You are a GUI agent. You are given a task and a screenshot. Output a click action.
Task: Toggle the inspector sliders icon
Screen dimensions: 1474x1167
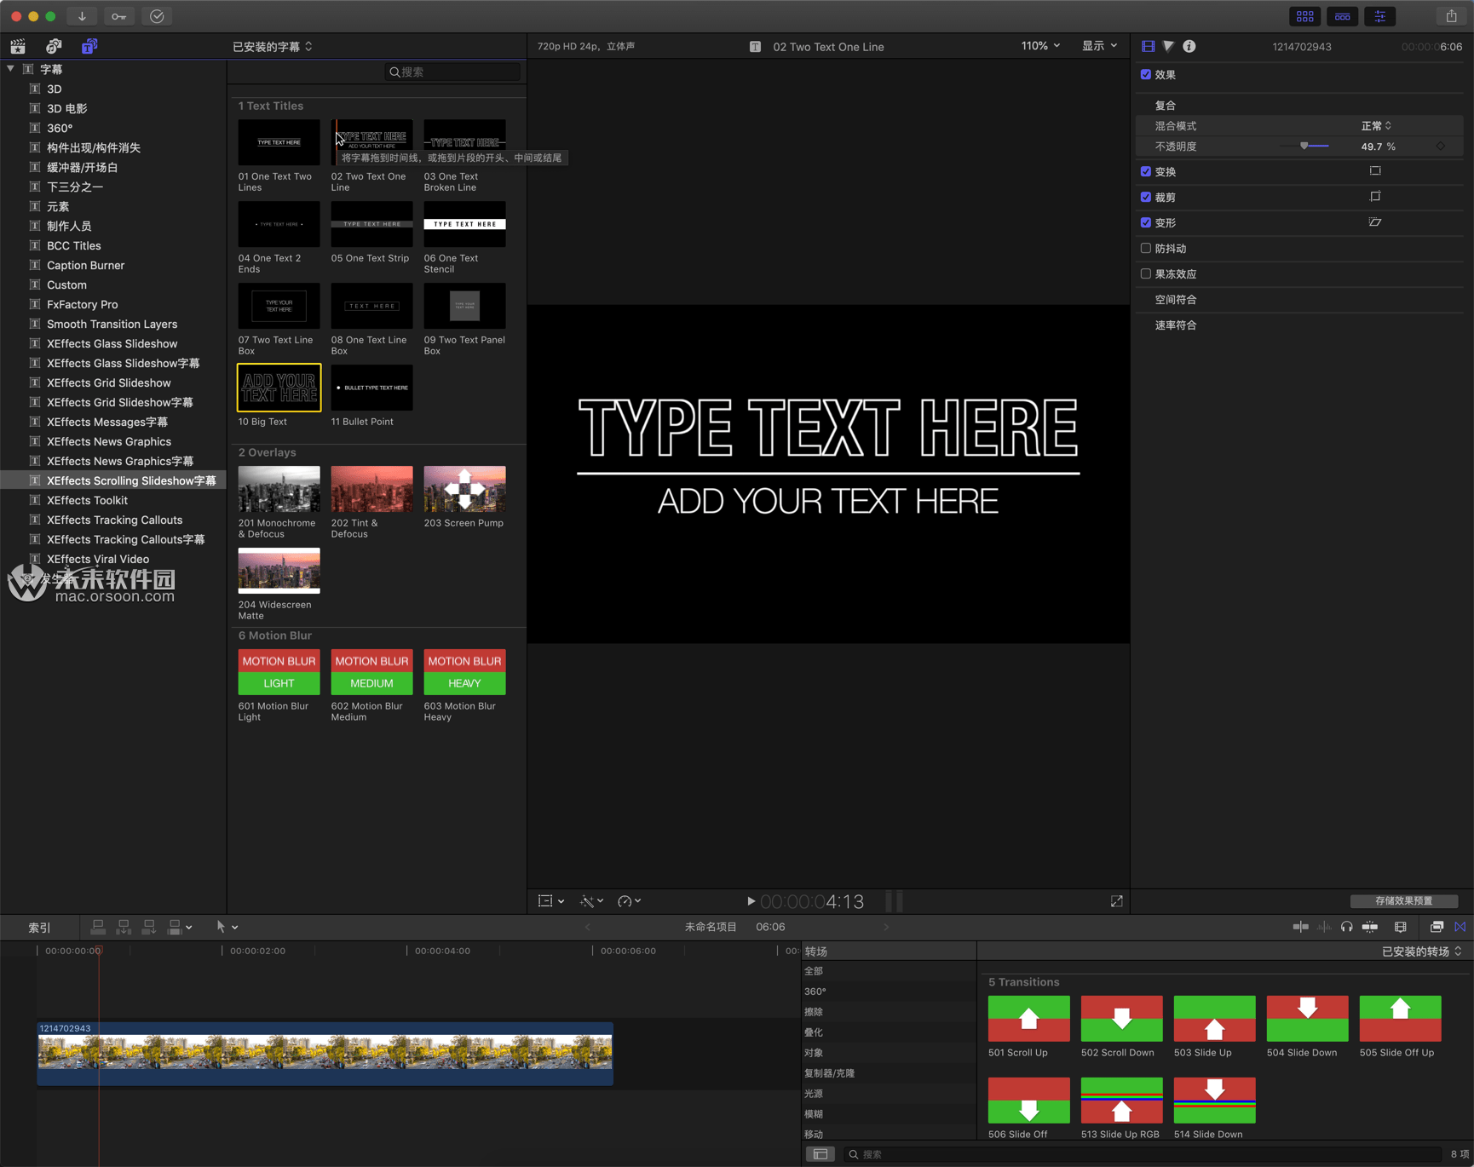click(1379, 16)
